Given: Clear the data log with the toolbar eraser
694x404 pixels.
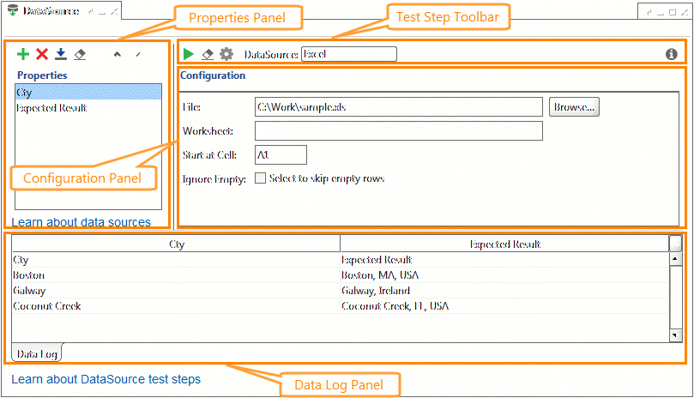Looking at the screenshot, I should click(207, 54).
